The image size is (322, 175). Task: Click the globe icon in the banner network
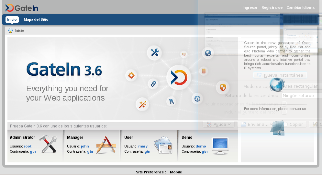[x=208, y=53]
